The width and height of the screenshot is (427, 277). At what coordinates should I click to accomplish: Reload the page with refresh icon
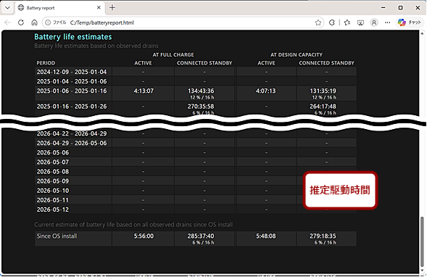[x=21, y=22]
